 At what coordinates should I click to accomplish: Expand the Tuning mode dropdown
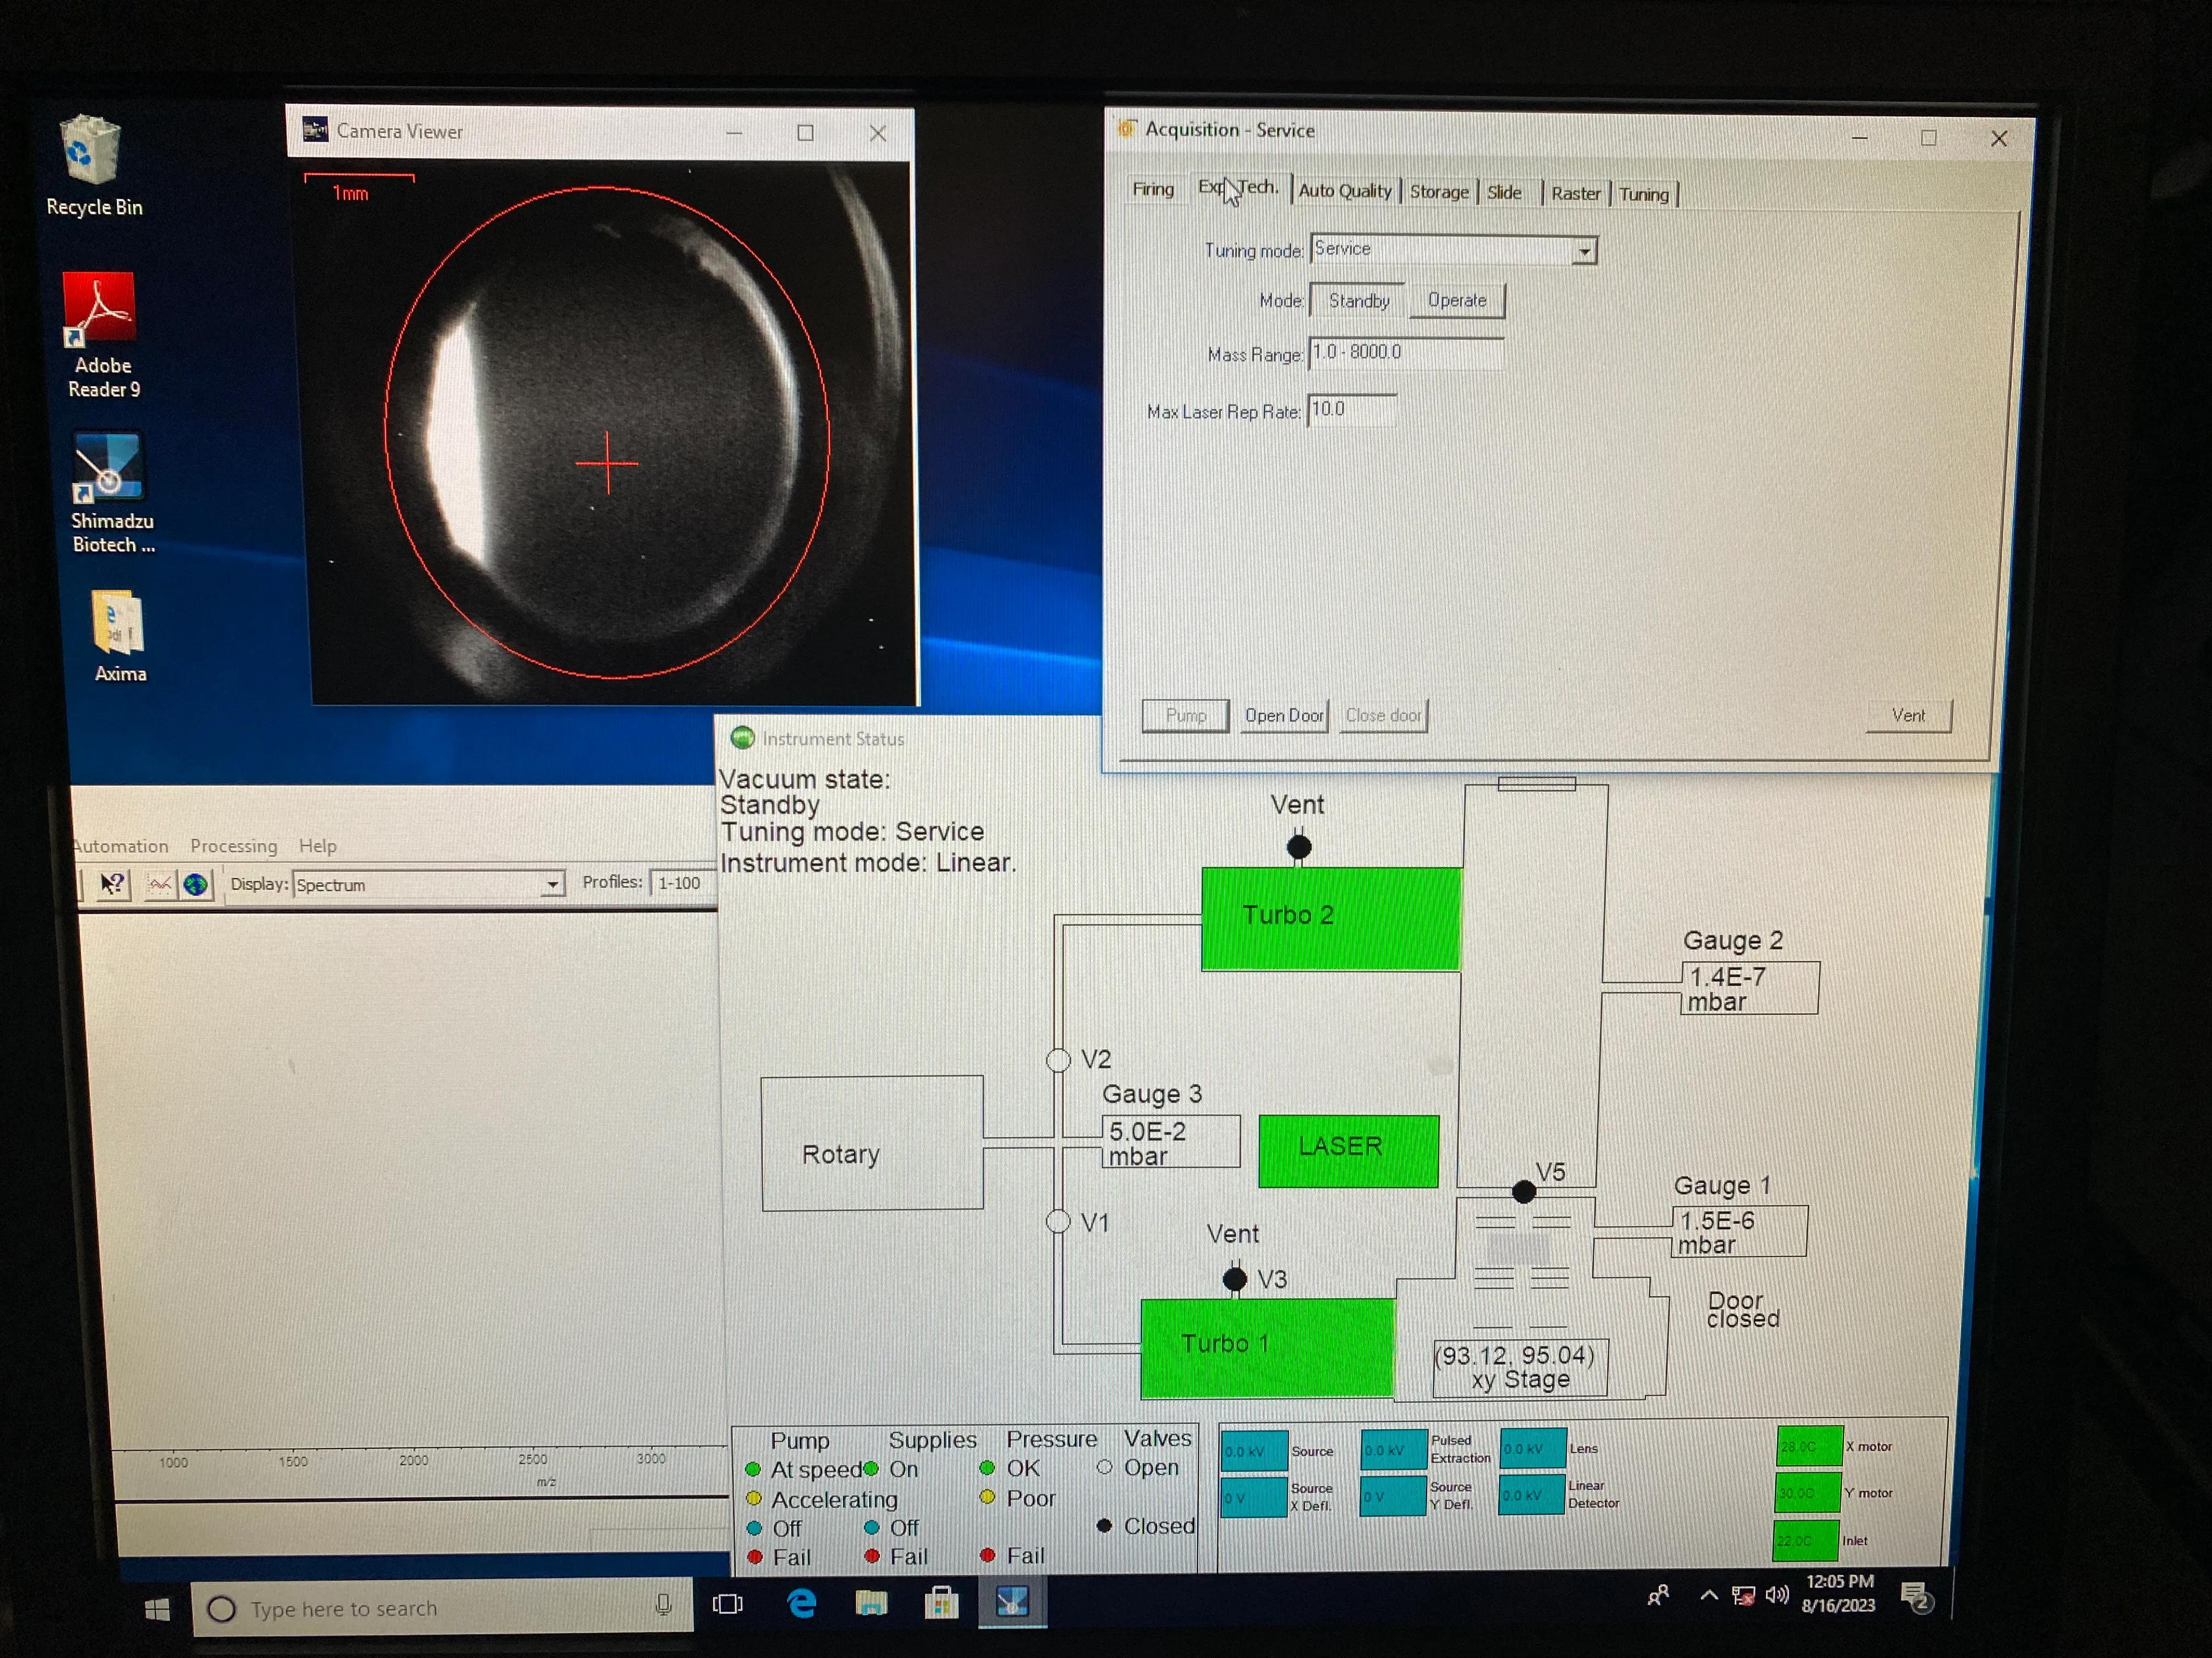click(x=1584, y=251)
